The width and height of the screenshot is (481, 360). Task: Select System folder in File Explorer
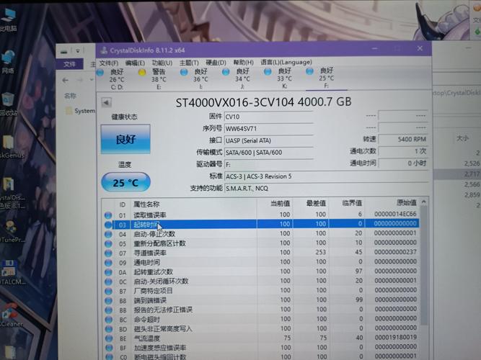(81, 111)
